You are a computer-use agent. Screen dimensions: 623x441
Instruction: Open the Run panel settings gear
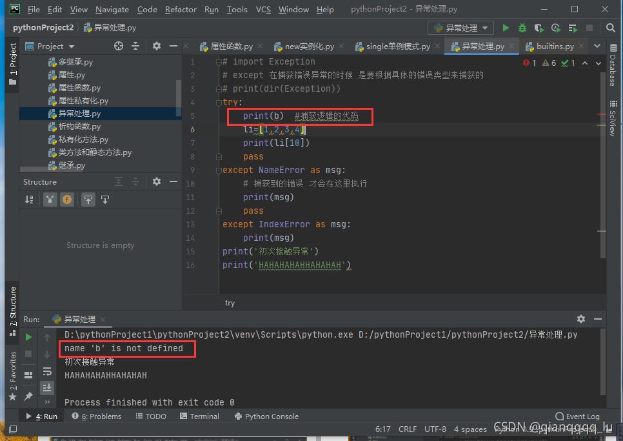[x=580, y=319]
